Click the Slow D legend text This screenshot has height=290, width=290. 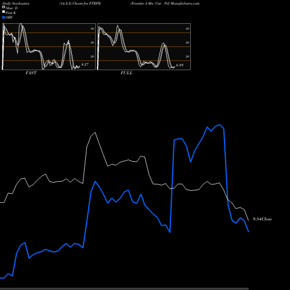click(12, 8)
